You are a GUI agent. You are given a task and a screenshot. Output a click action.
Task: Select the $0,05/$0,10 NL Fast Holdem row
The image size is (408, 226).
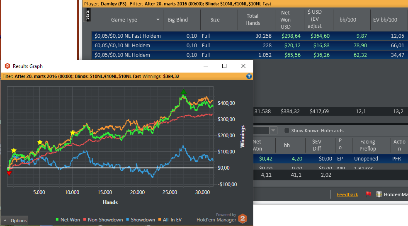(x=250, y=36)
